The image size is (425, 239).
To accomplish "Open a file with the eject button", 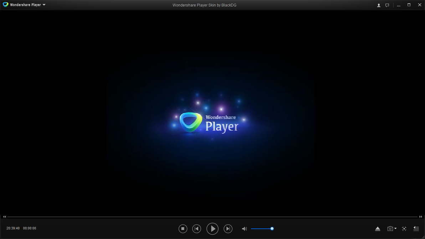I will (x=378, y=229).
